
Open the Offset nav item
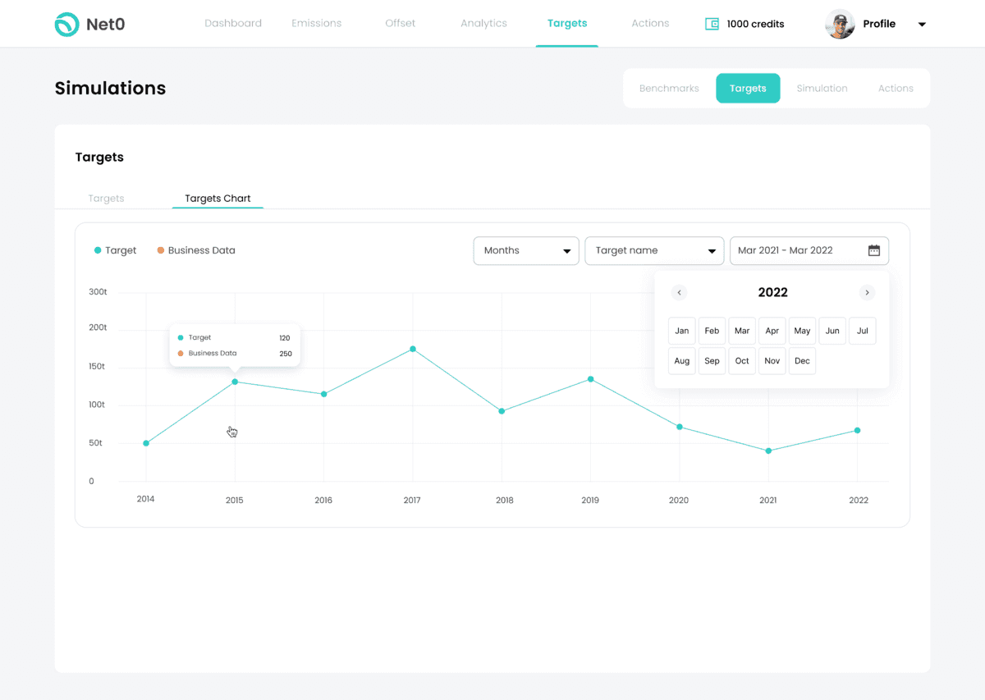click(401, 23)
